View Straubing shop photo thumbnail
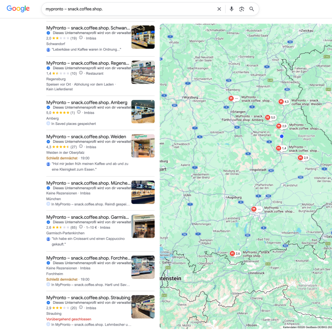Image resolution: width=332 pixels, height=332 pixels. click(143, 307)
